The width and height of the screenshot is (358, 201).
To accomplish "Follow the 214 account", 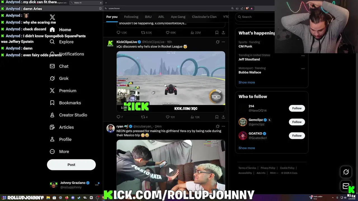I will click(297, 108).
